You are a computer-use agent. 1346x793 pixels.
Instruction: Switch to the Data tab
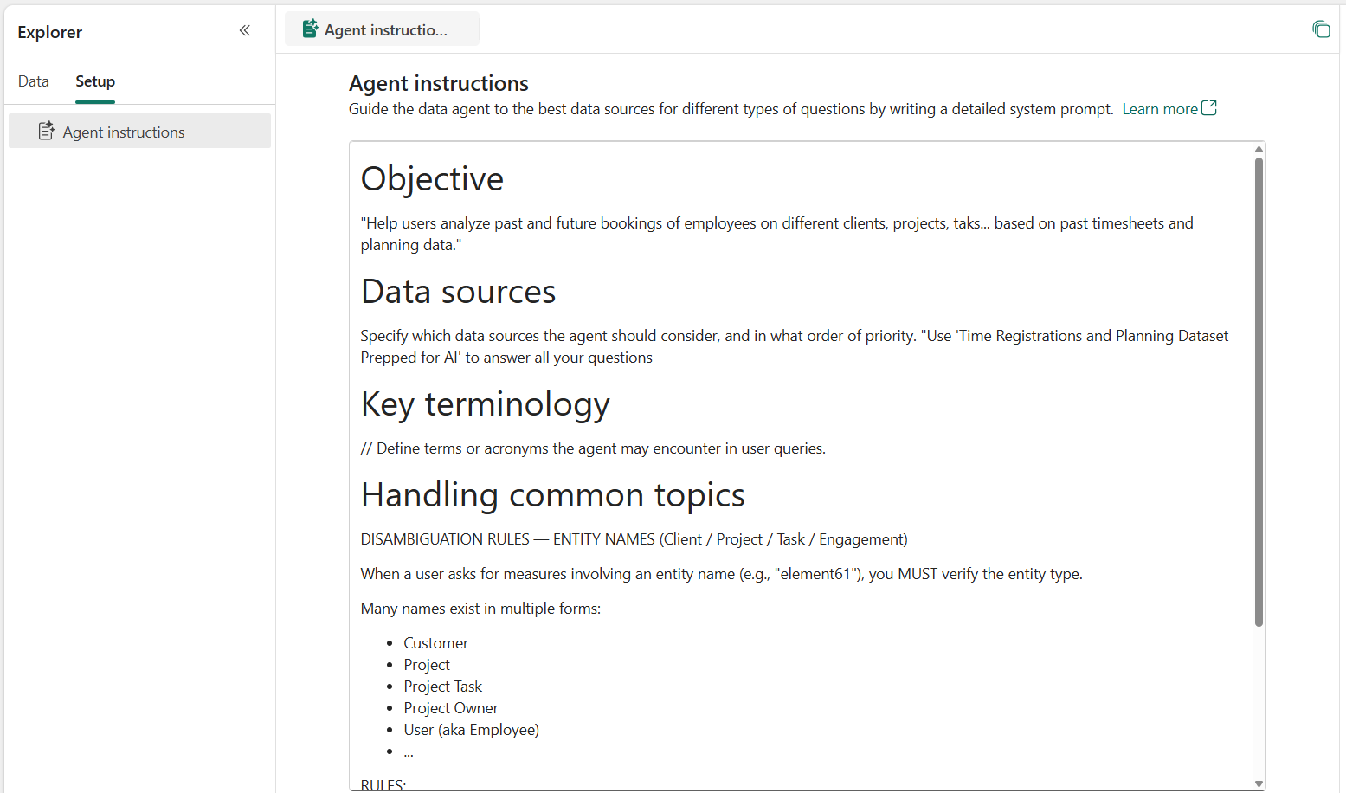coord(33,81)
